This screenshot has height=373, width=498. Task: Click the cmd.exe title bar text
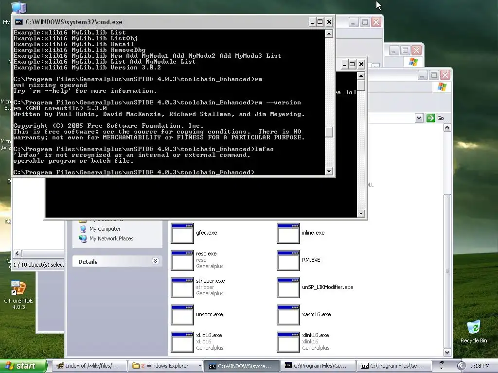point(74,22)
